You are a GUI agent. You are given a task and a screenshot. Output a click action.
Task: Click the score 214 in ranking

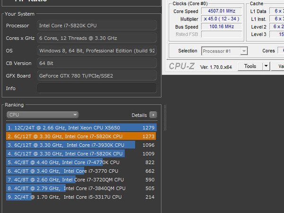coord(150,197)
